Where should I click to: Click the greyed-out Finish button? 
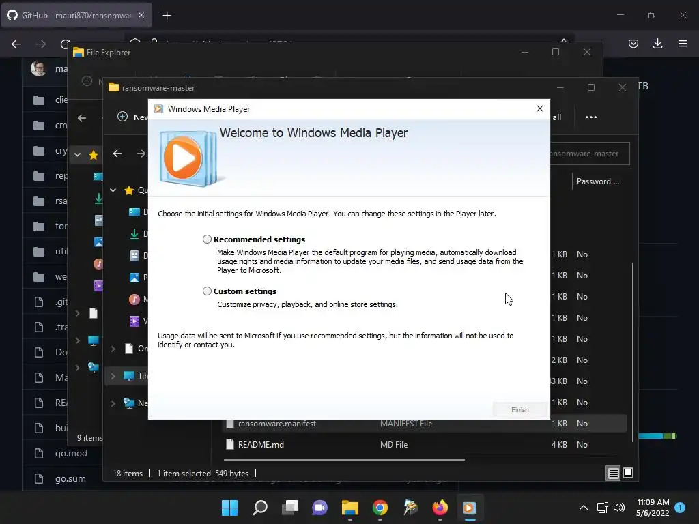(519, 409)
